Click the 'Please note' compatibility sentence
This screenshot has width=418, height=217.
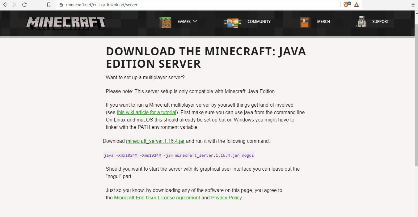(x=191, y=91)
